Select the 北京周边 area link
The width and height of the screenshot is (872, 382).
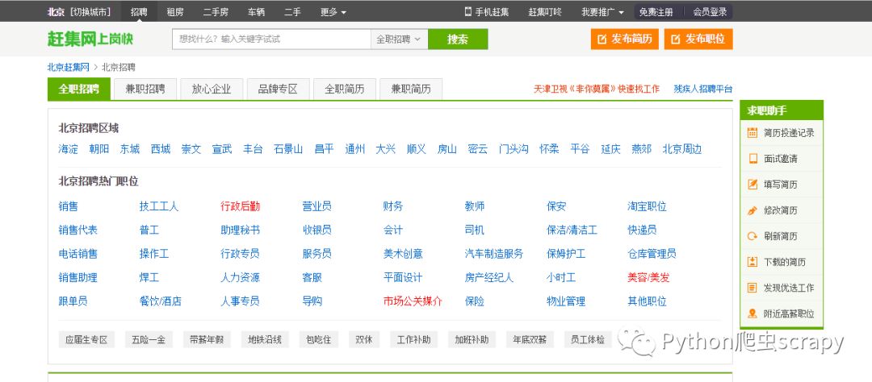[x=681, y=149]
